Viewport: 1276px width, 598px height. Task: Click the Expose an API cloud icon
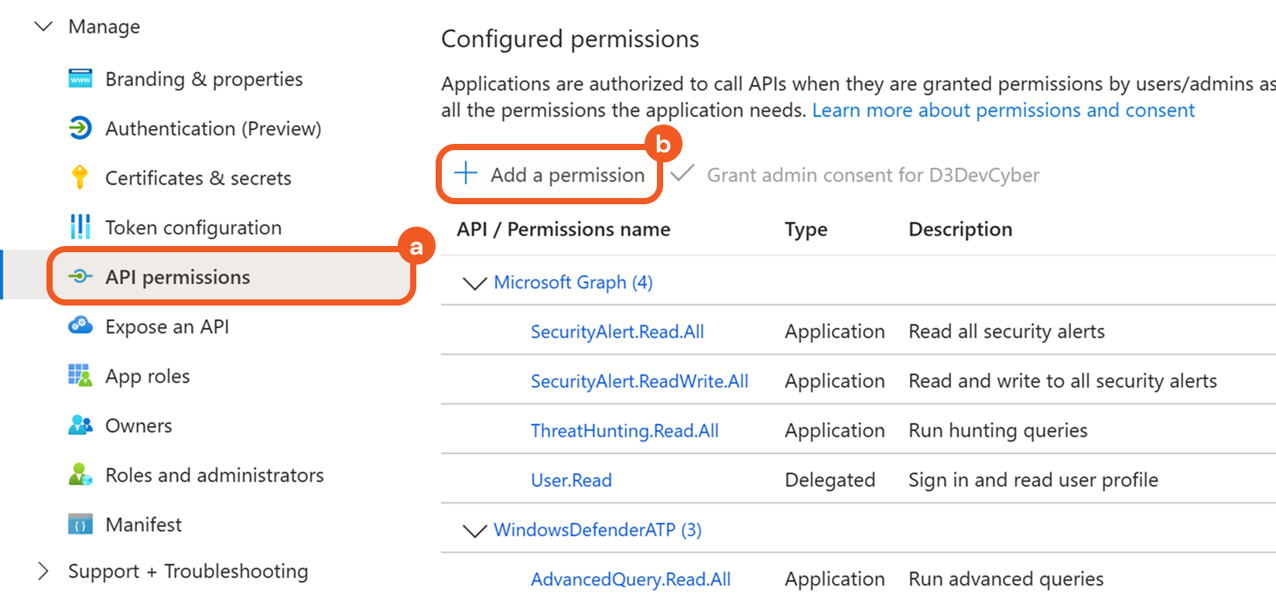80,326
